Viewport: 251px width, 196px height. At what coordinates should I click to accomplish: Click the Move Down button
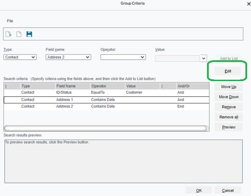click(229, 97)
